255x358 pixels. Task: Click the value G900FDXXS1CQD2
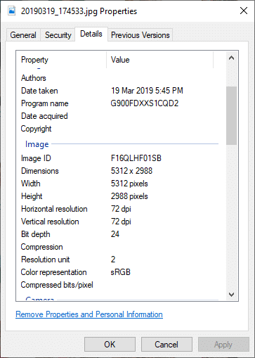(145, 103)
